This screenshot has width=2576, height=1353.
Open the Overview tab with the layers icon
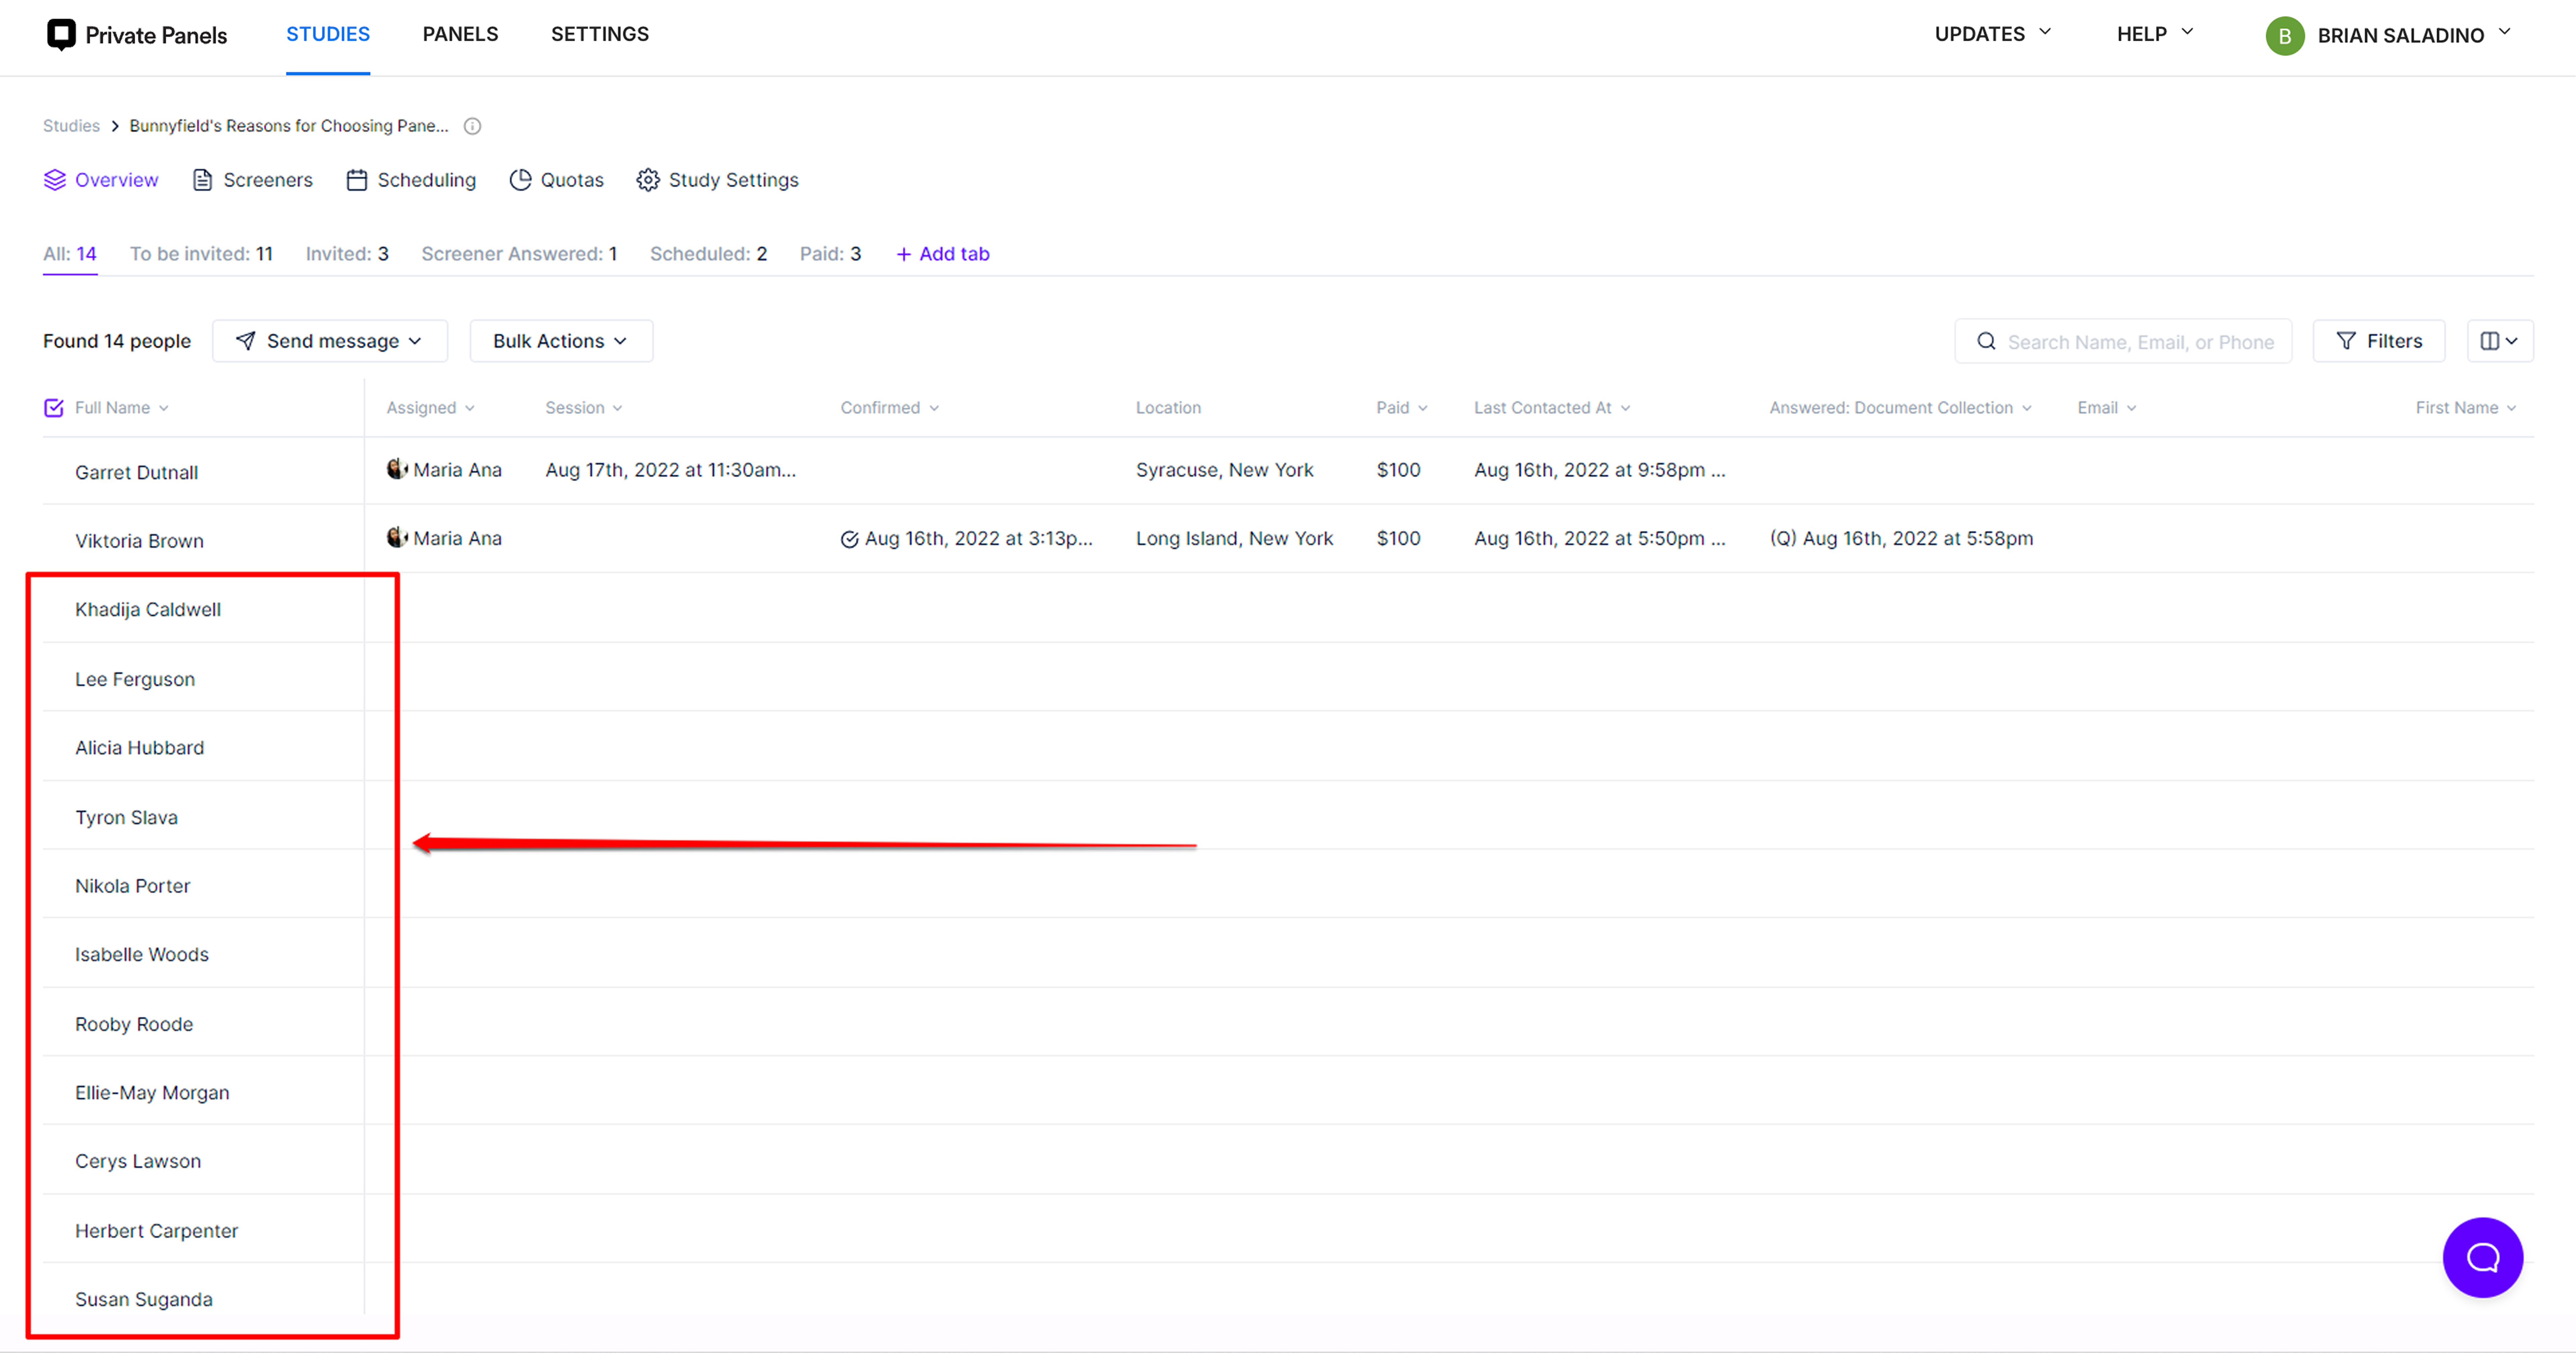(101, 180)
